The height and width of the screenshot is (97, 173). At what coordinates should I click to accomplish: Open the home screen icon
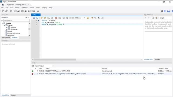tap(3, 5)
